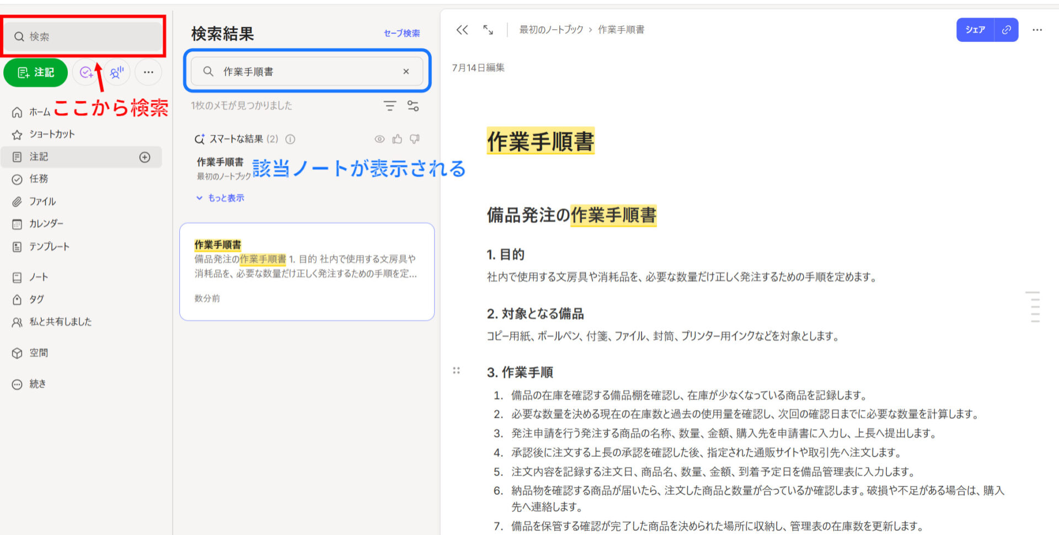Click the new task icon beside 注記
Viewport: 1059px width, 535px height.
(87, 72)
